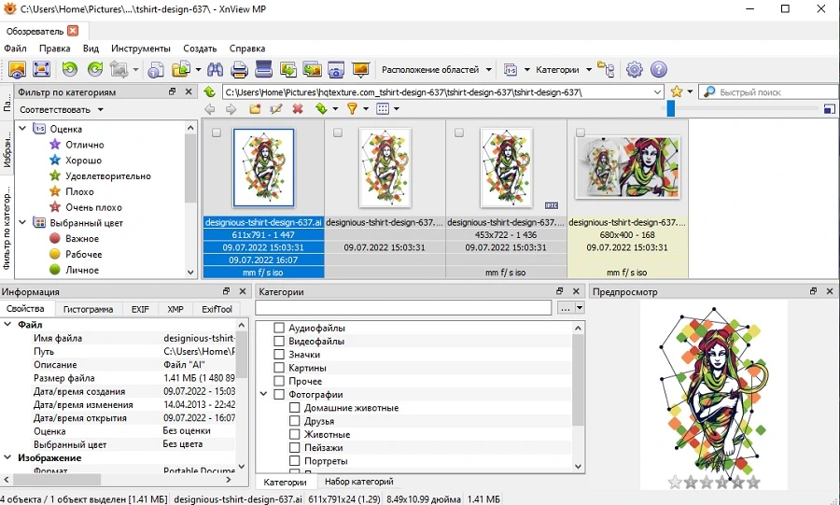Select the 680x400 t-shirt mockup thumbnail
This screenshot has height=505, width=840.
click(x=627, y=168)
